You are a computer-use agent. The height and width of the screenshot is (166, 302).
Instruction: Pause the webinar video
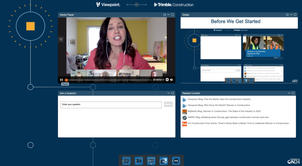tap(61, 80)
